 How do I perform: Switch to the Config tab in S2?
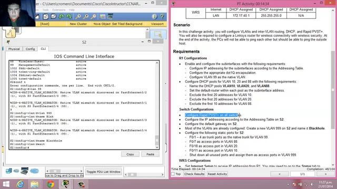pos(30,49)
